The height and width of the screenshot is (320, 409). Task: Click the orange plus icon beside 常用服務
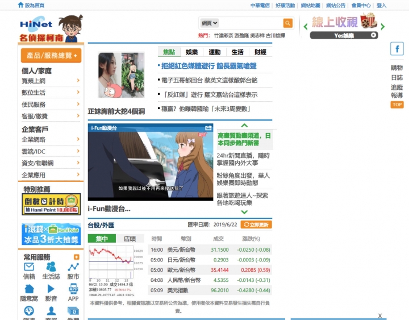click(x=77, y=257)
